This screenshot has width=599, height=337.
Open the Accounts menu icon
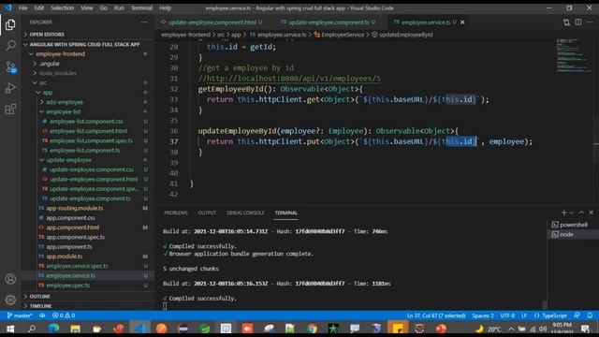pyautogui.click(x=10, y=279)
